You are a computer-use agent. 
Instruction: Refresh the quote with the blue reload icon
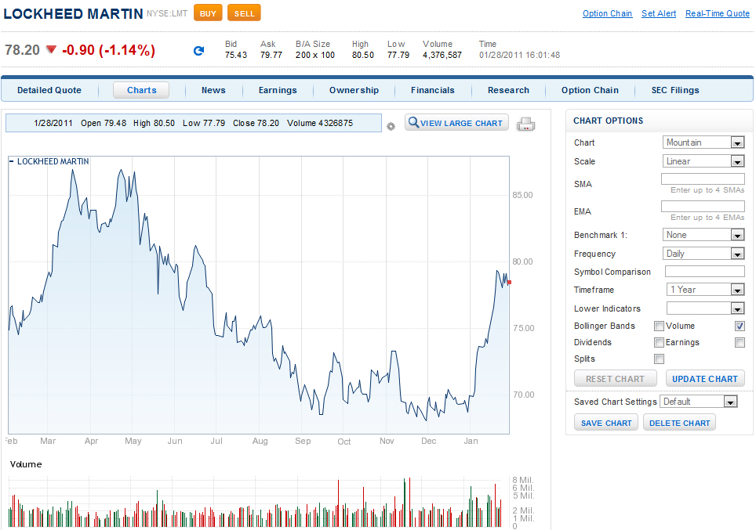198,51
